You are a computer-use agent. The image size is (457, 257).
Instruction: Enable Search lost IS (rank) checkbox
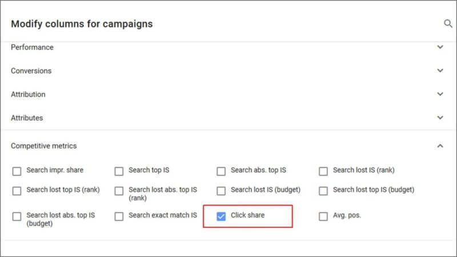[x=323, y=171]
